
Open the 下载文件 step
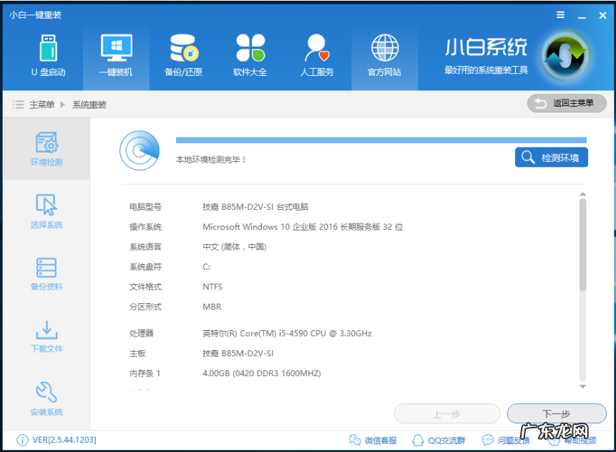(46, 337)
